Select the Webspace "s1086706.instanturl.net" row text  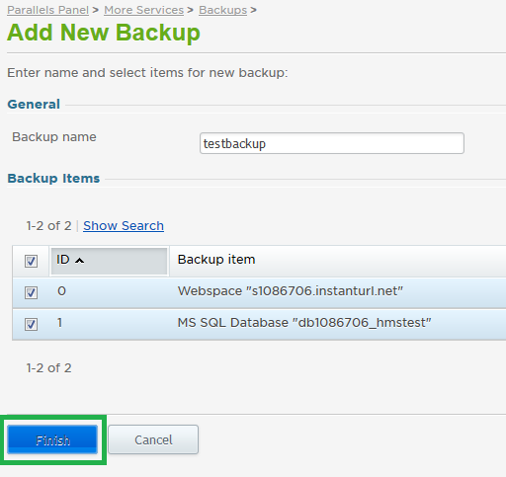coord(291,291)
